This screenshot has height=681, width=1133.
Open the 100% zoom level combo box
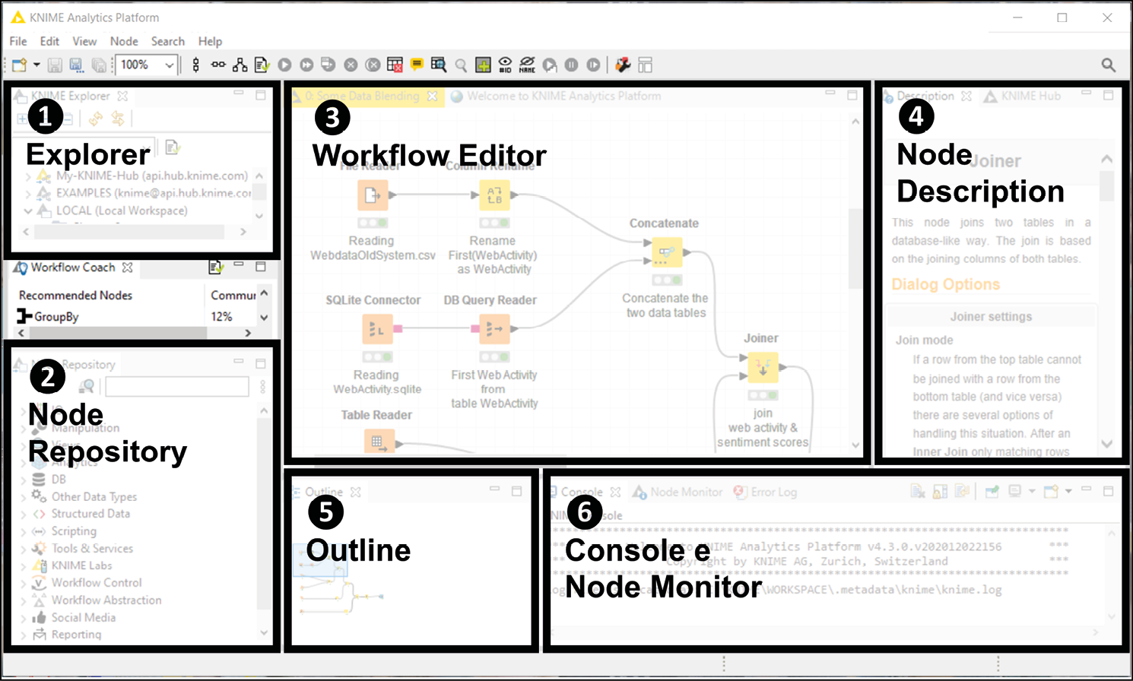[148, 65]
